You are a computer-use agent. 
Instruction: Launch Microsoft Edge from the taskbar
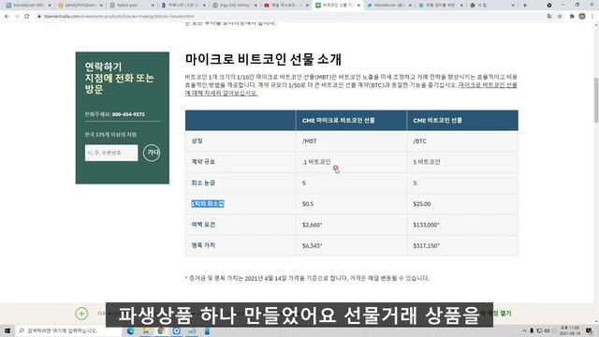[x=131, y=330]
